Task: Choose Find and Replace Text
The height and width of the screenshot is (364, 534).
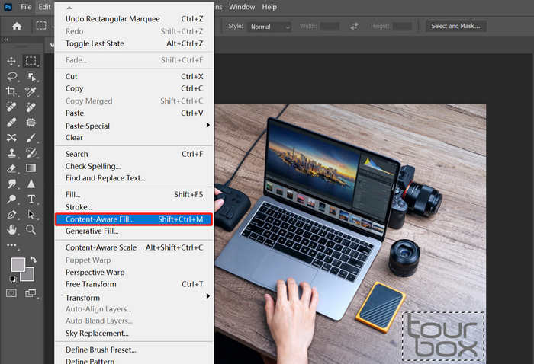Action: tap(134, 178)
